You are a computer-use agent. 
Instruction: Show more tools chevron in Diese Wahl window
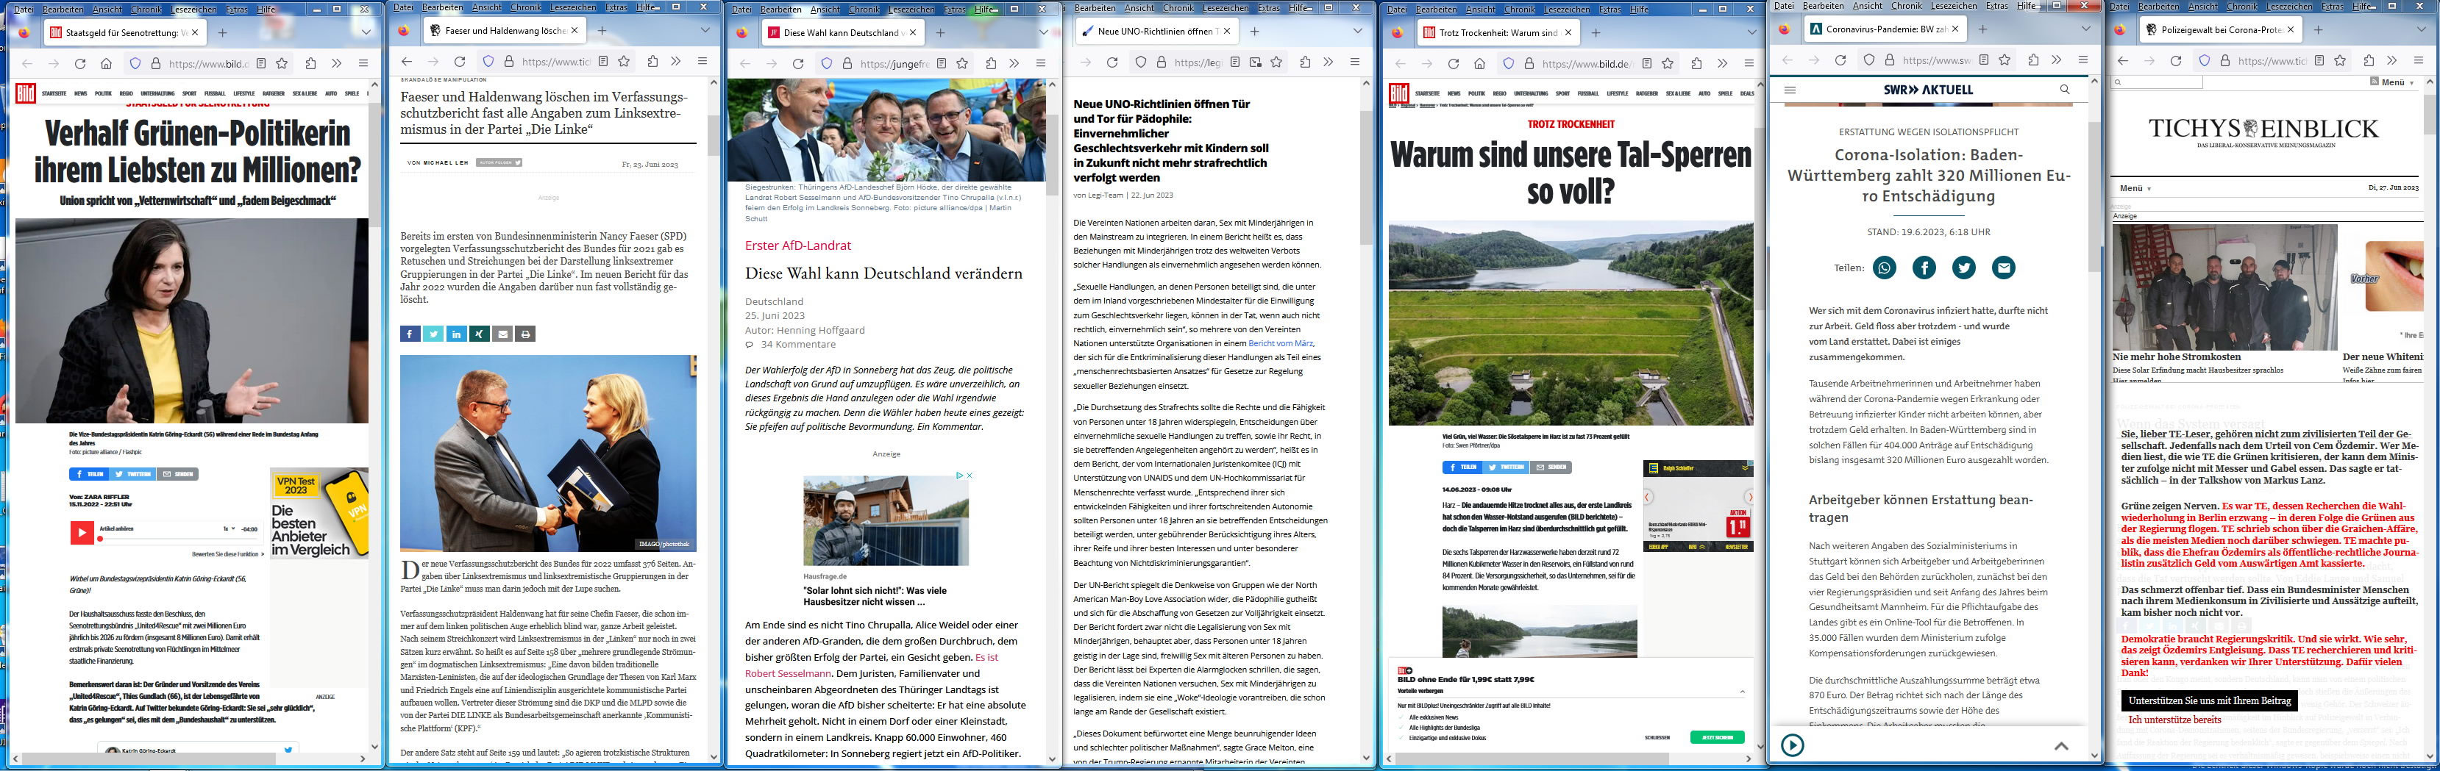[1014, 63]
